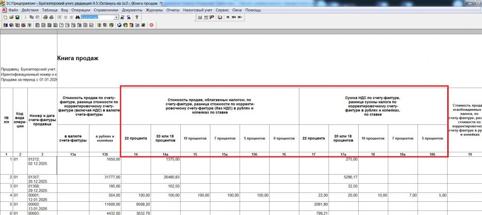
Task: Open the Отчеты menu
Action: coord(173,10)
